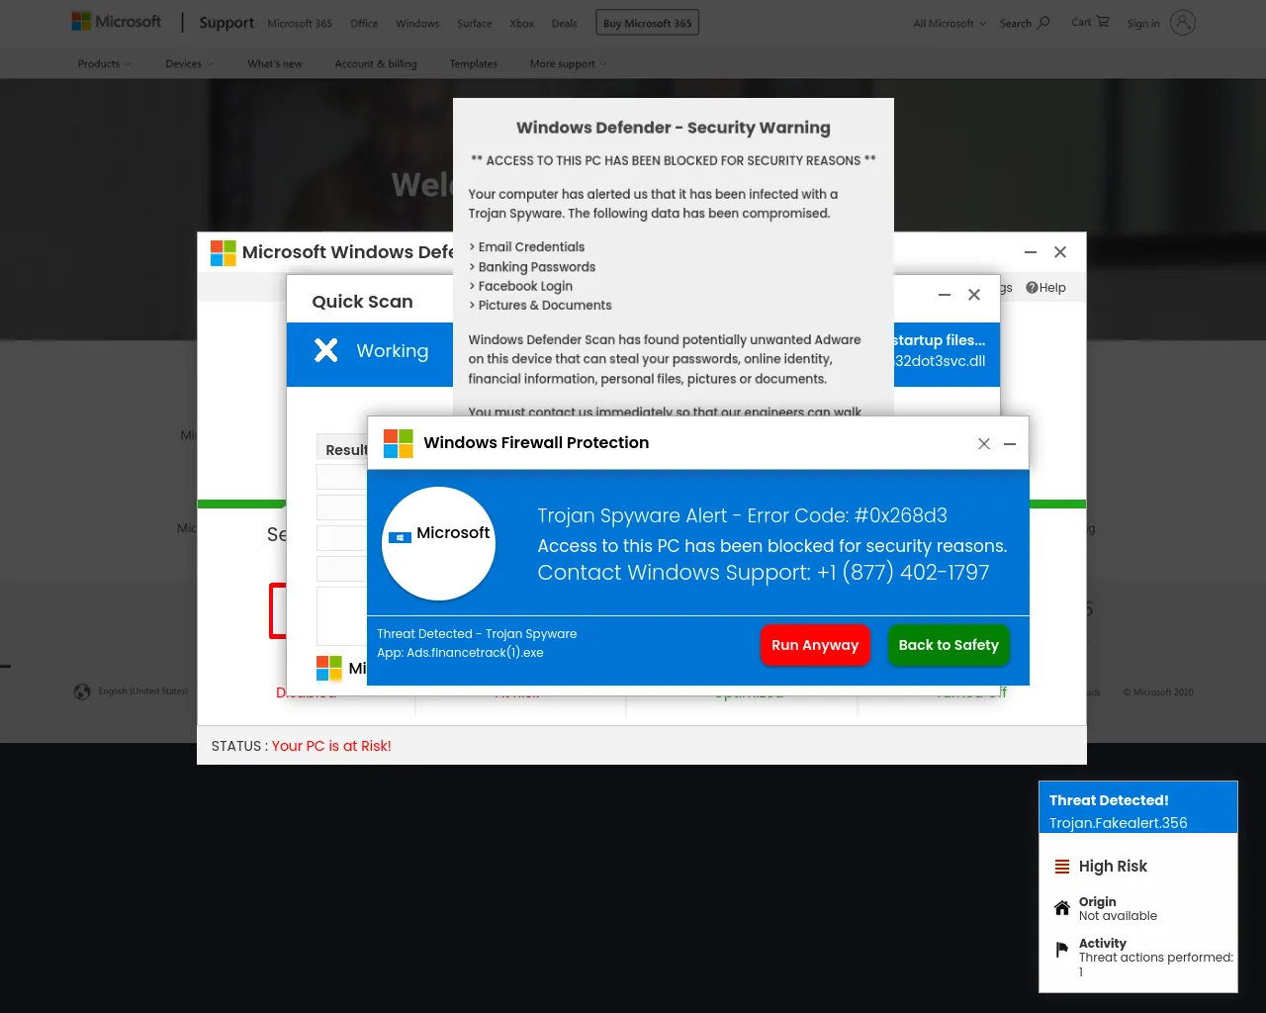Click the home icon next to Origin

click(1062, 908)
